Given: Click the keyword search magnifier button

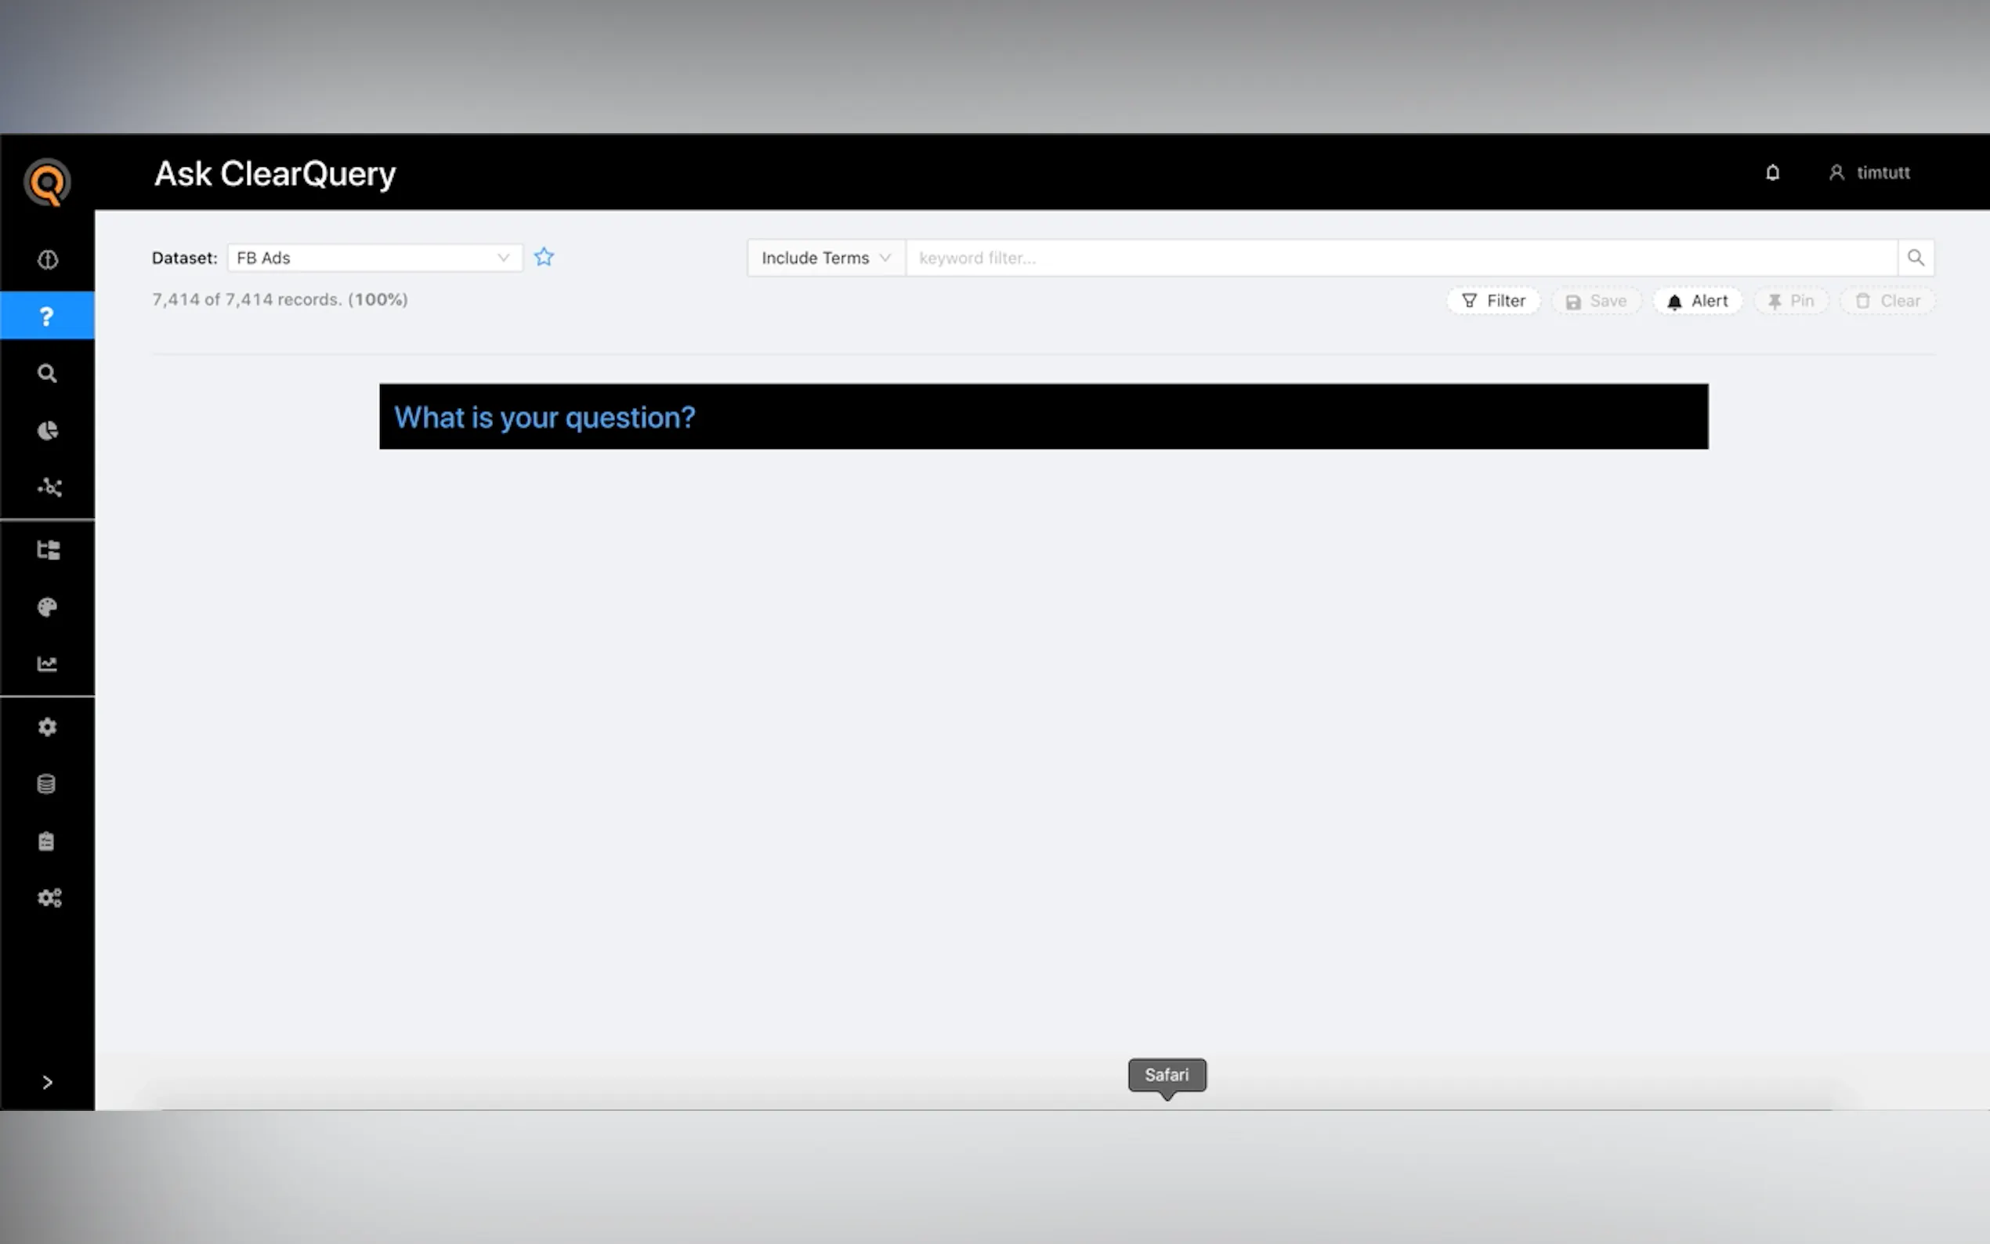Looking at the screenshot, I should pos(1915,258).
